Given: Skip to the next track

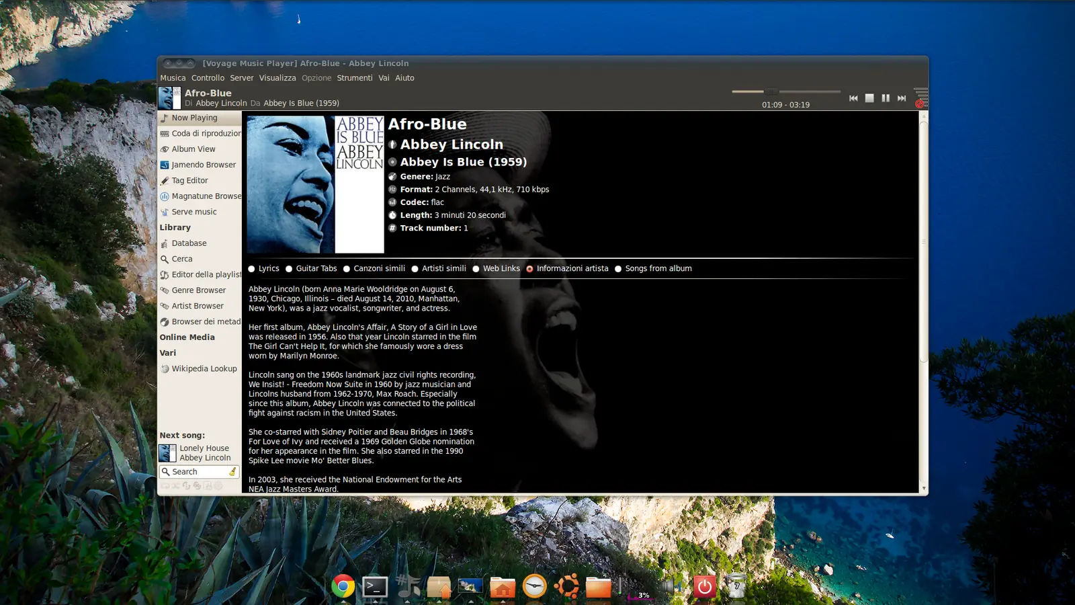Looking at the screenshot, I should 902,98.
